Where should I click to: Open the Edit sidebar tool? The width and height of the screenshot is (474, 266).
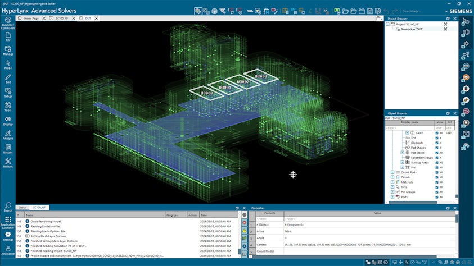coord(8,79)
